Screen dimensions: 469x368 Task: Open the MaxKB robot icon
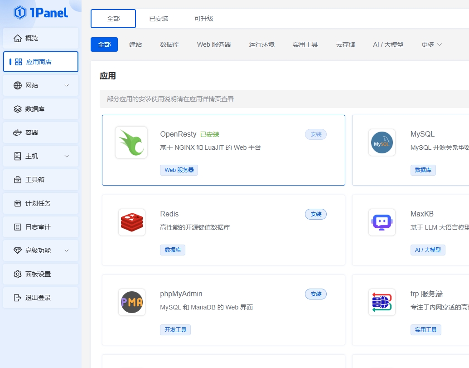382,222
